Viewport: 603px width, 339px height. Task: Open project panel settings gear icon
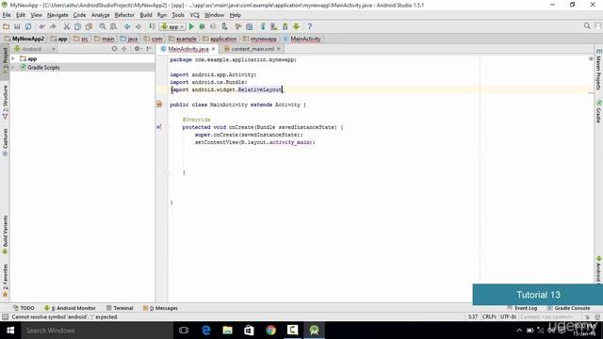(x=138, y=49)
